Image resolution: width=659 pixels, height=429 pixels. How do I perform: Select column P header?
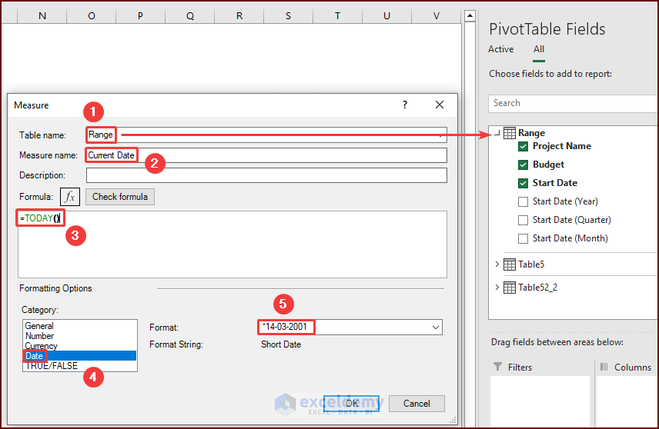[140, 16]
